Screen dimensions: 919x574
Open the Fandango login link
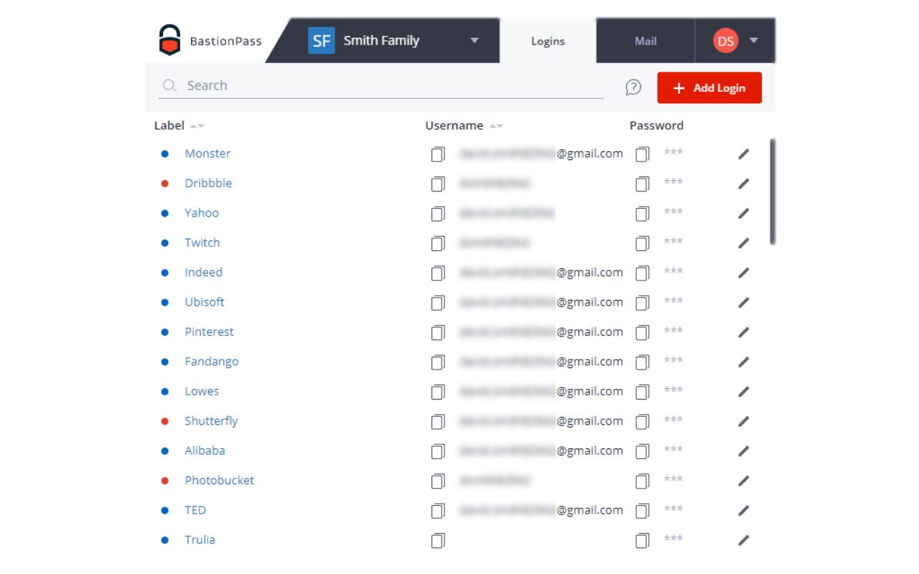[212, 362]
